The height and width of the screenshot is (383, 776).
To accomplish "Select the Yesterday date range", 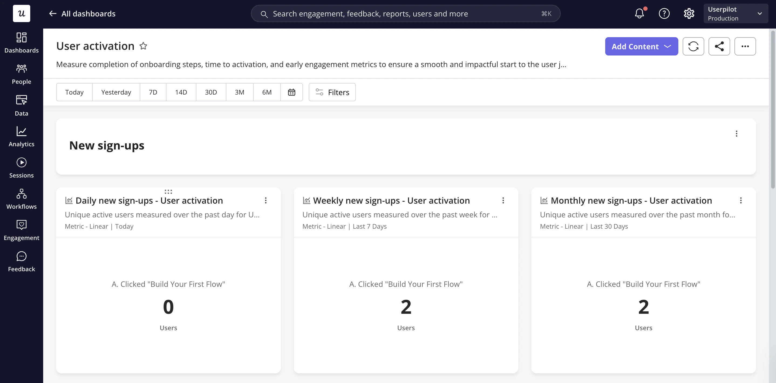I will click(116, 92).
